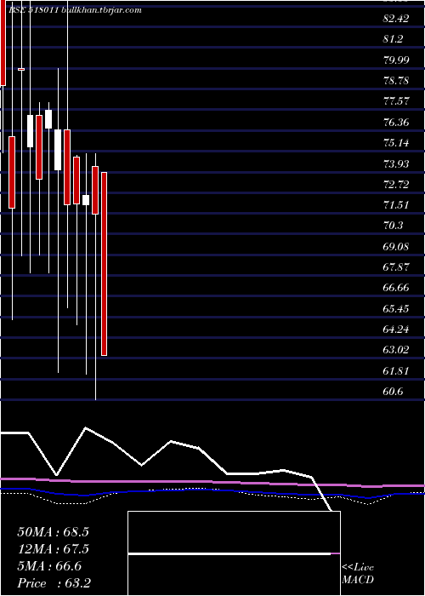This screenshot has width=425, height=596.
Task: Click the small white candle near 71.51
Action: click(x=86, y=200)
